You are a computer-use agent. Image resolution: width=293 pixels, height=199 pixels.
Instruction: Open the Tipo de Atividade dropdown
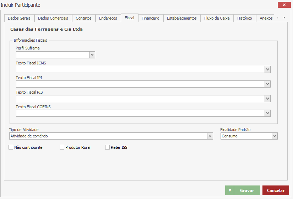click(210, 136)
